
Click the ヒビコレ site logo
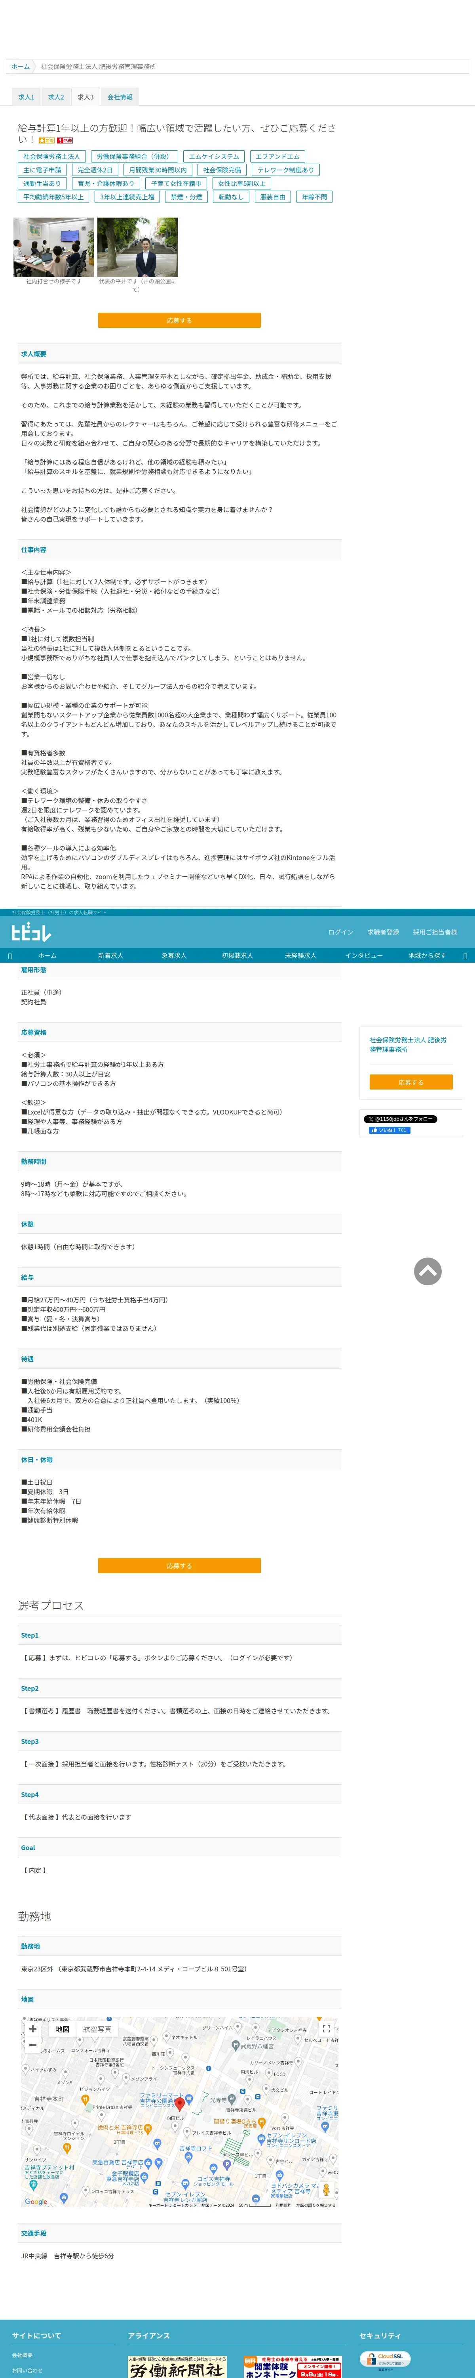pos(31,932)
